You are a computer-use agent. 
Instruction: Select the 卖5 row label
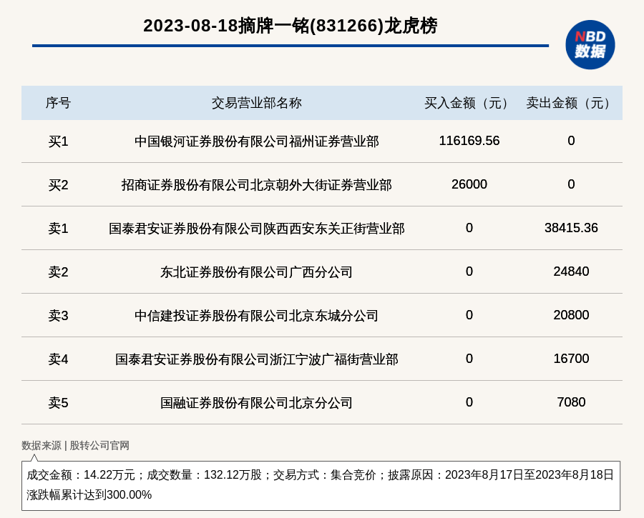tap(58, 403)
